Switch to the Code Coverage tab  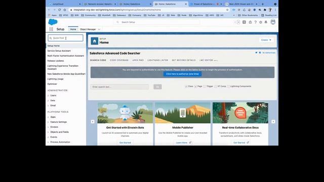tap(119, 60)
